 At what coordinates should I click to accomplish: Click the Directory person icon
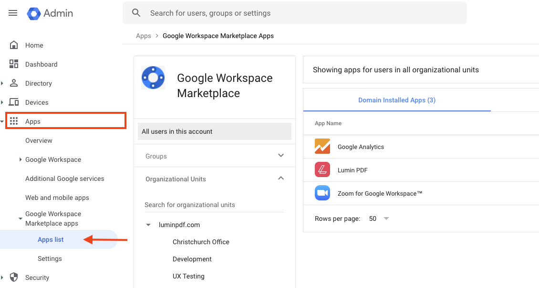[x=14, y=83]
